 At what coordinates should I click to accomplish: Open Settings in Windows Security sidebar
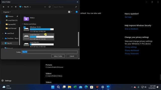coord(7,80)
